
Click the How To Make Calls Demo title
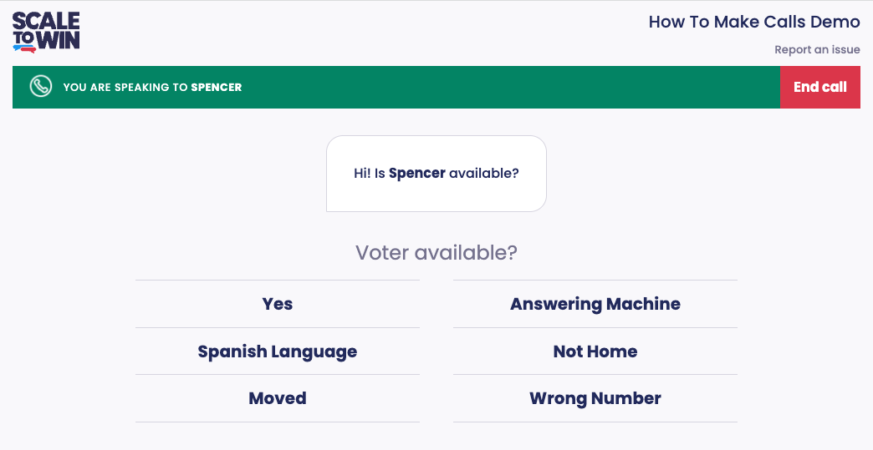(753, 22)
